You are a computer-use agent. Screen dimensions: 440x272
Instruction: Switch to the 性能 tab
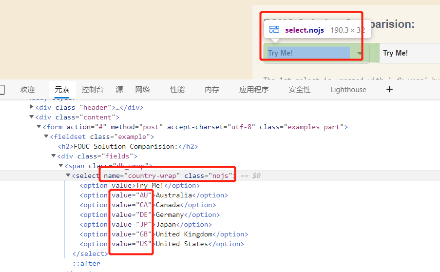(x=177, y=90)
